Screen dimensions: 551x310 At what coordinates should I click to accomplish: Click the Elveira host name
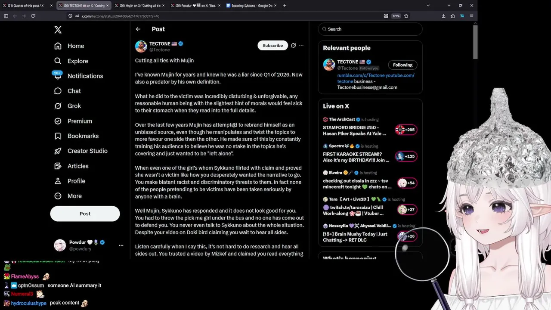(x=335, y=173)
